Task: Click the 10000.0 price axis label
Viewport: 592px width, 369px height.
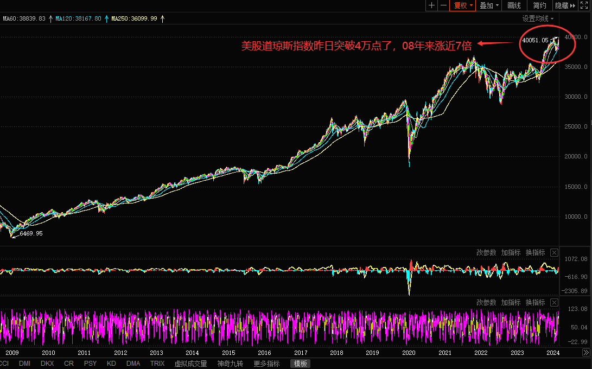Action: point(576,217)
